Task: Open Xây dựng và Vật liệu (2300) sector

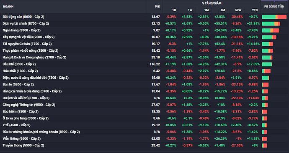Action: click(28, 37)
